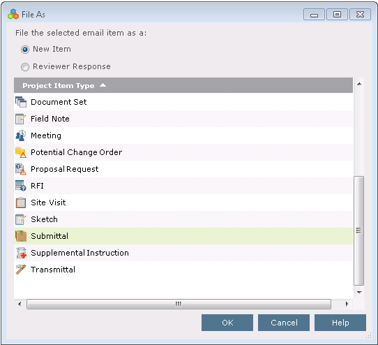This screenshot has width=378, height=345.
Task: Select the Supplemental Instruction list entry
Action: [x=183, y=253]
